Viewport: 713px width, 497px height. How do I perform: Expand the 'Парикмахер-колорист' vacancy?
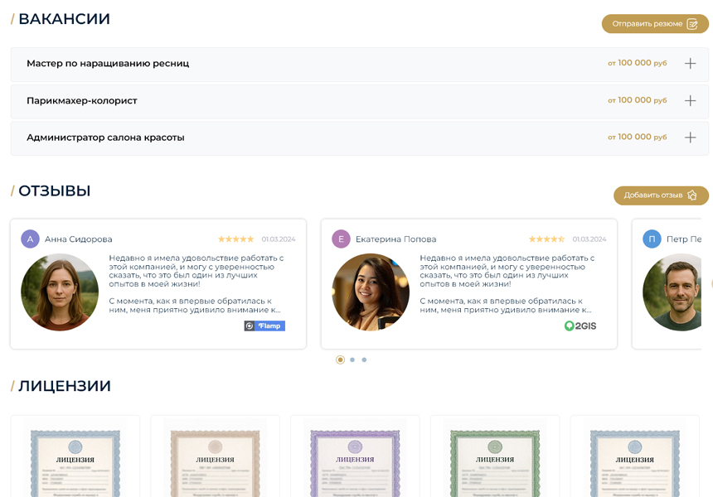(x=690, y=99)
